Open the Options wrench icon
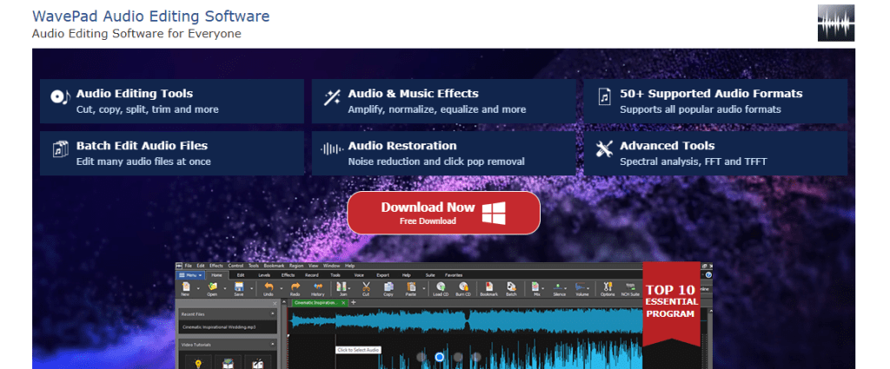The width and height of the screenshot is (890, 369). (x=608, y=287)
